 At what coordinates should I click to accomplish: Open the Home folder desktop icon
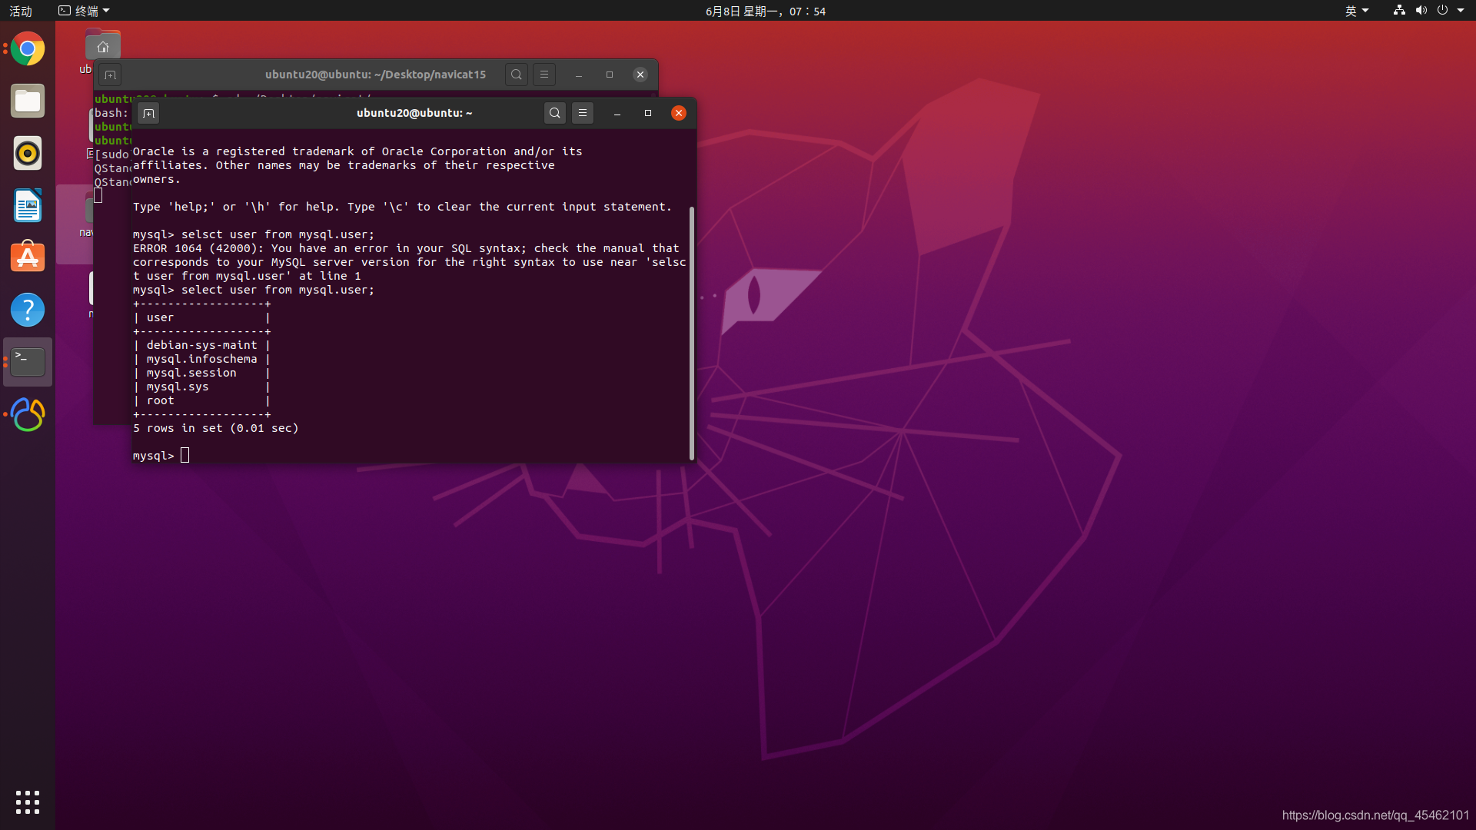[x=103, y=45]
